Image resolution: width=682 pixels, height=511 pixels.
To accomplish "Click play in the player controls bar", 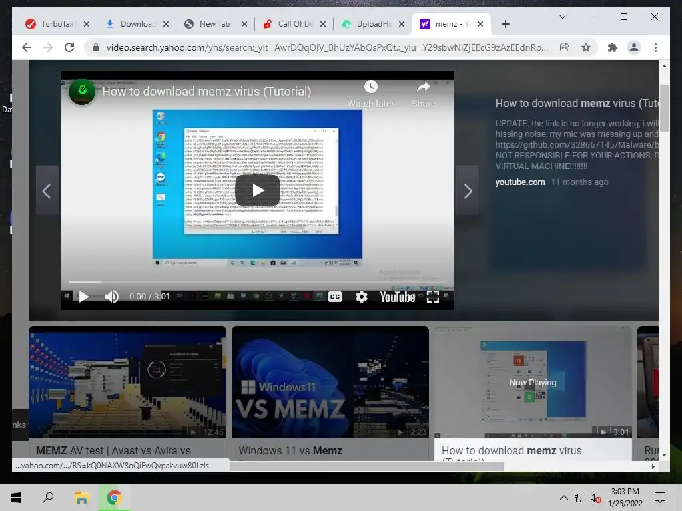I will click(83, 297).
